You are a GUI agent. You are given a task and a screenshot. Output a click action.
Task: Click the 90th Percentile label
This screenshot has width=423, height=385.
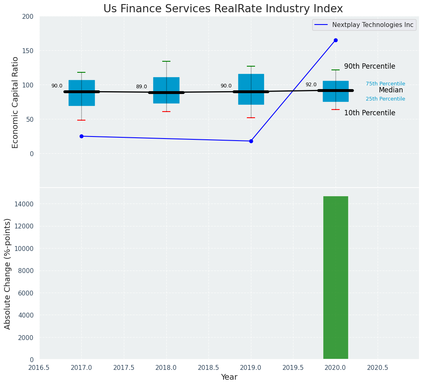coord(369,66)
